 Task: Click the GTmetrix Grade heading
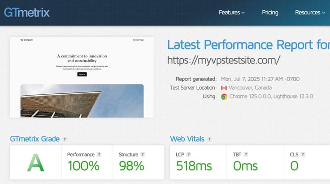(35, 139)
